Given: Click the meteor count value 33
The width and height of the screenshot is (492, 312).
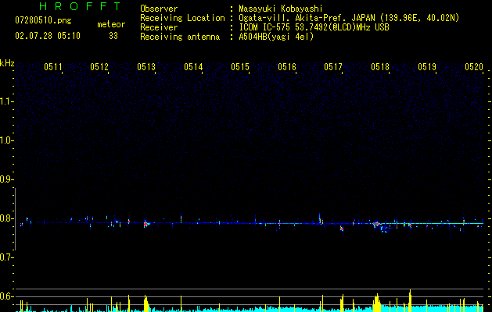Looking at the screenshot, I should click(x=113, y=36).
